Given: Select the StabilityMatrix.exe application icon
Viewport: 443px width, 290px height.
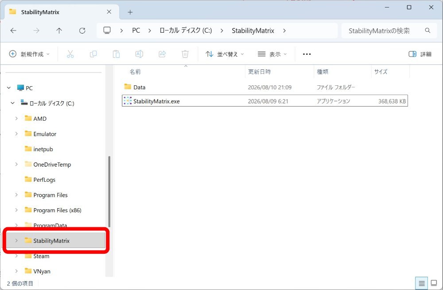Looking at the screenshot, I should [x=128, y=101].
